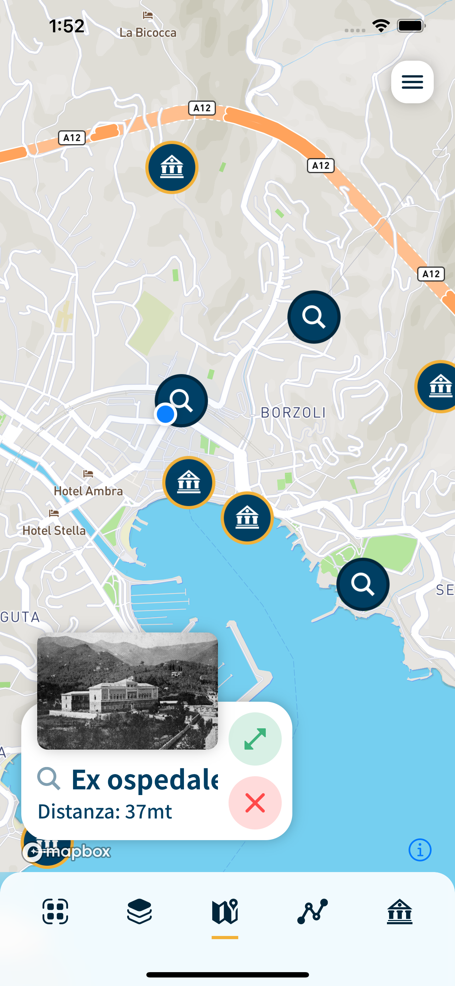Close the Ex ospedale card with red X
Image resolution: width=455 pixels, height=986 pixels.
(255, 803)
